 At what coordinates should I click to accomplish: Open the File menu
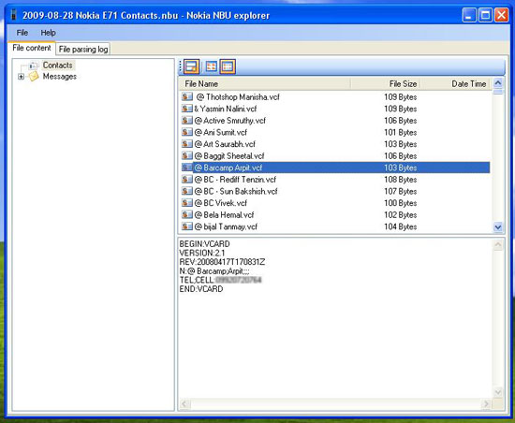point(22,33)
